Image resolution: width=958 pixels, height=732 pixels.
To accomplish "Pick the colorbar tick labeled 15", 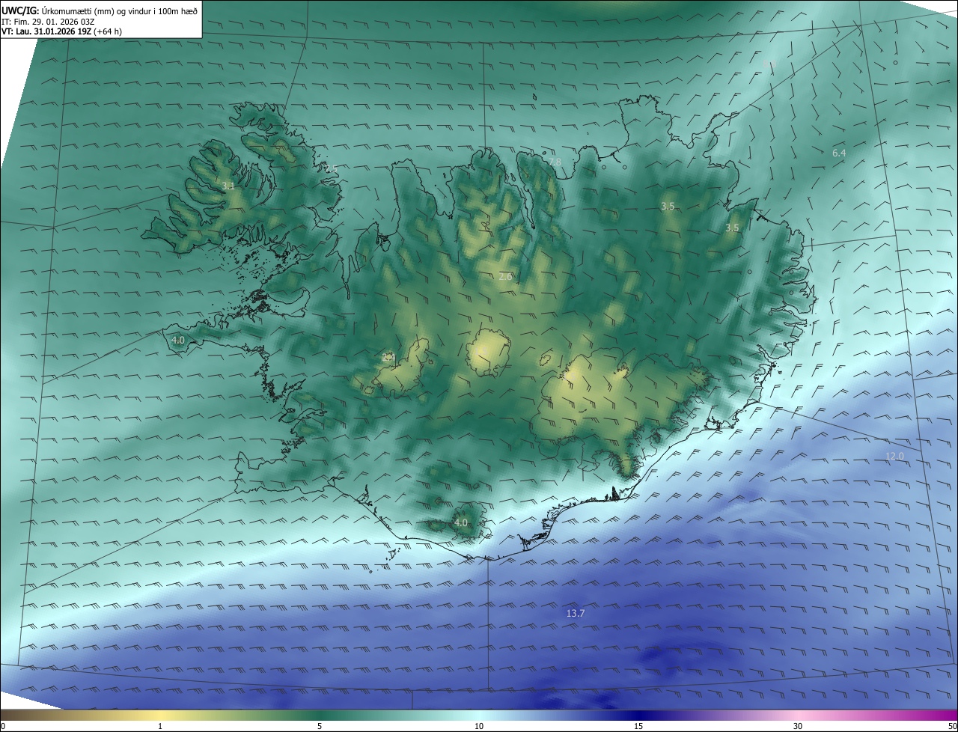I will (x=638, y=726).
